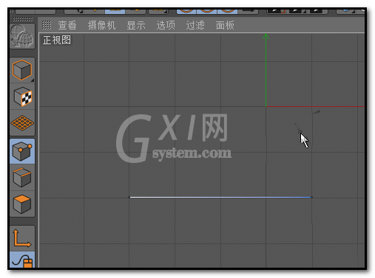This screenshot has width=375, height=278.
Task: Select the Model mode cube icon
Action: click(22, 70)
